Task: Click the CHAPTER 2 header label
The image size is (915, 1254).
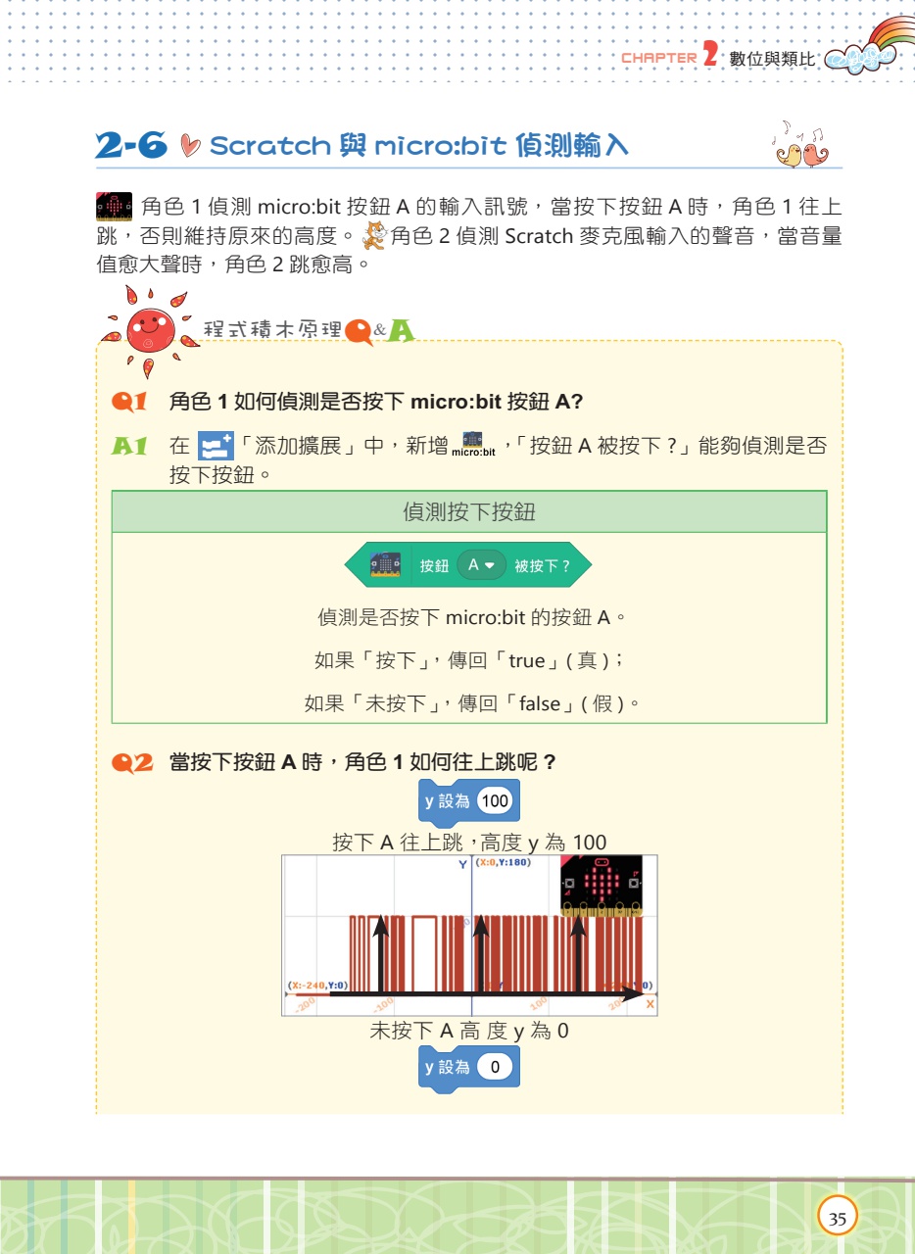Action: [x=671, y=58]
